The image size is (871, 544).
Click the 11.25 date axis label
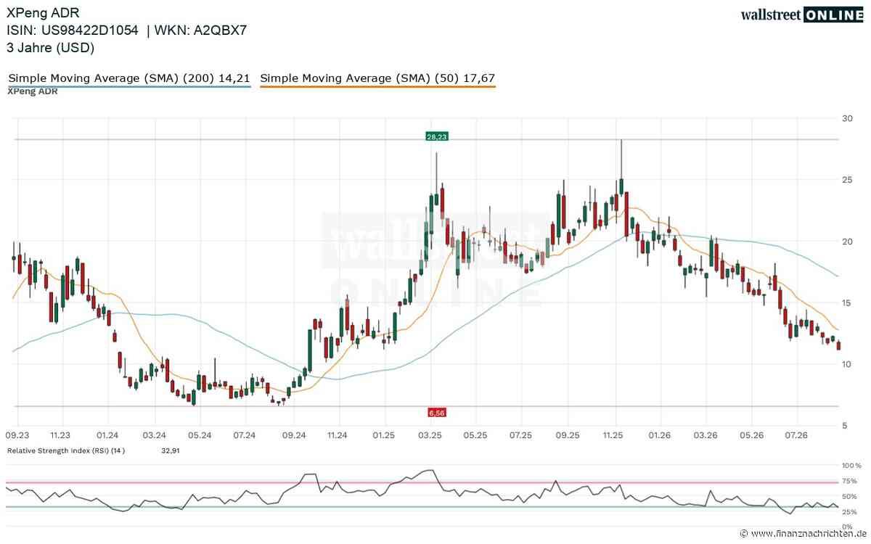[x=614, y=435]
